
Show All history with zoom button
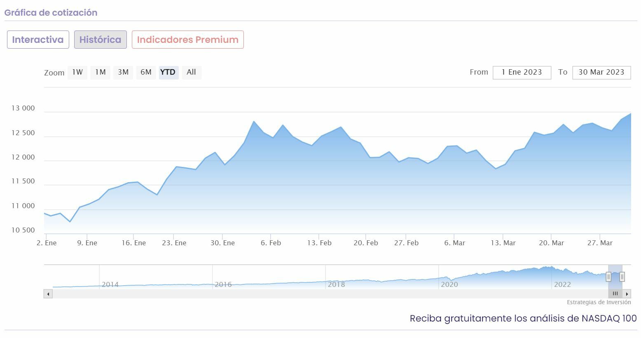point(191,72)
